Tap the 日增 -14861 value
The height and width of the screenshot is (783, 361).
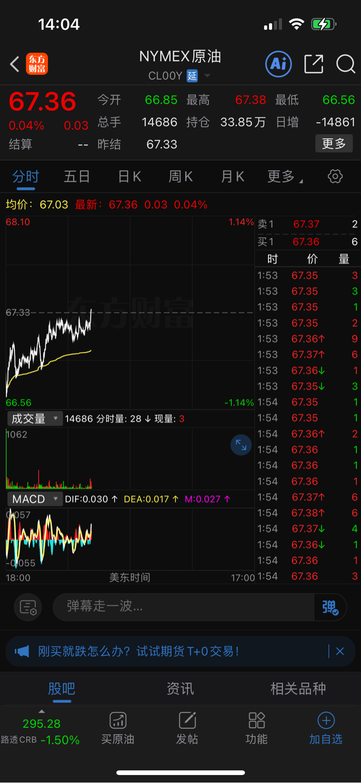point(336,122)
